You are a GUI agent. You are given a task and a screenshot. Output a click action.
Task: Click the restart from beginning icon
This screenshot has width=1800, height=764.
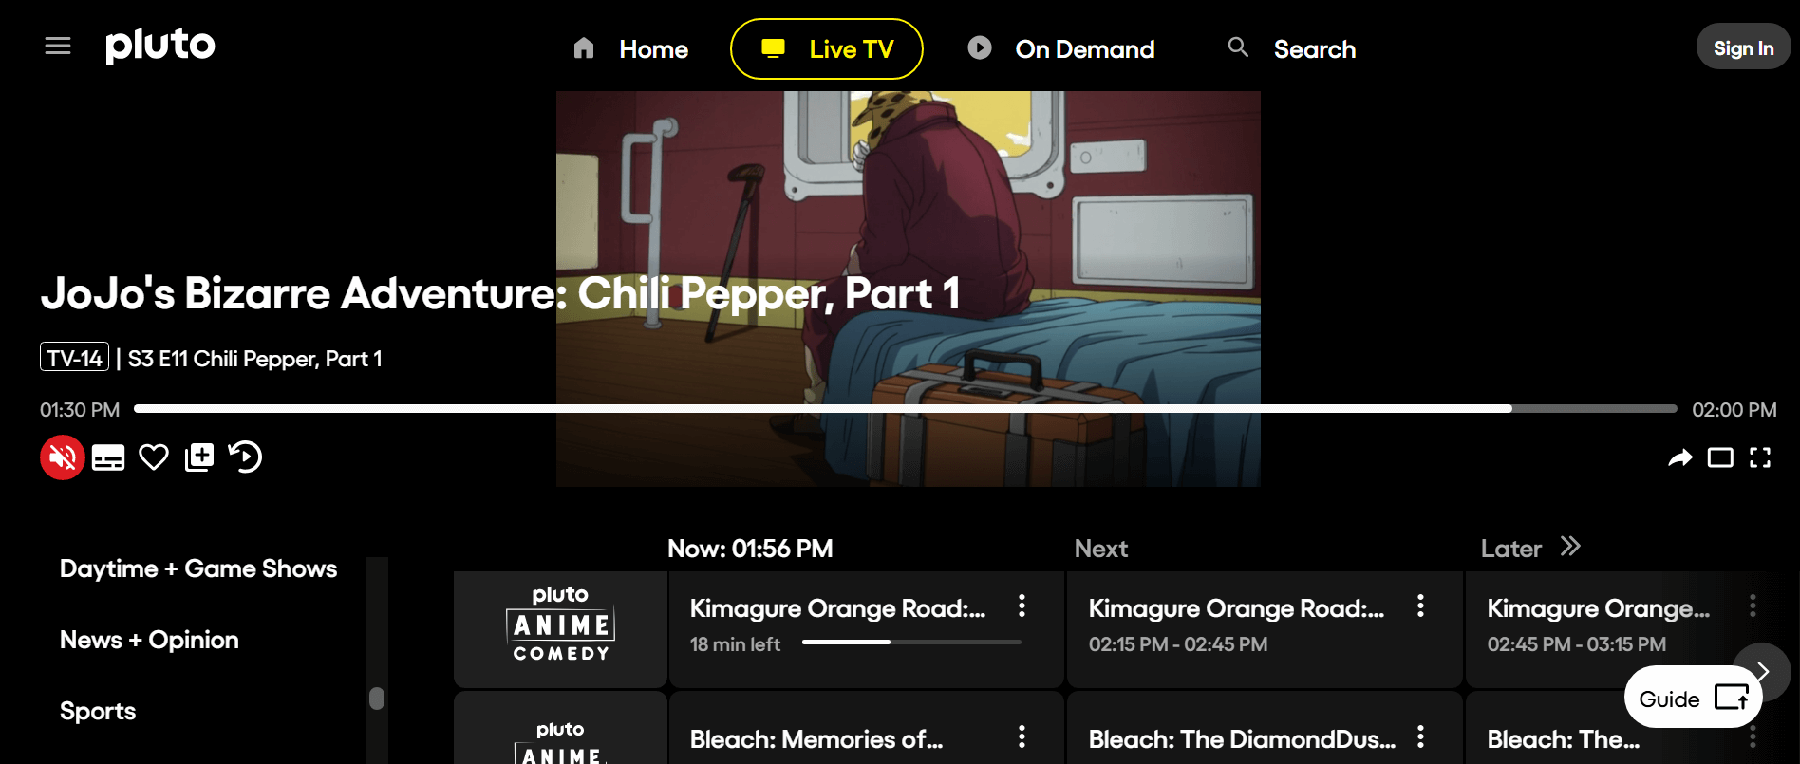pyautogui.click(x=245, y=457)
